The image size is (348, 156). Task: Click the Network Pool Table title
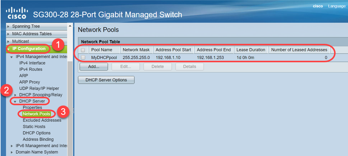(x=101, y=41)
